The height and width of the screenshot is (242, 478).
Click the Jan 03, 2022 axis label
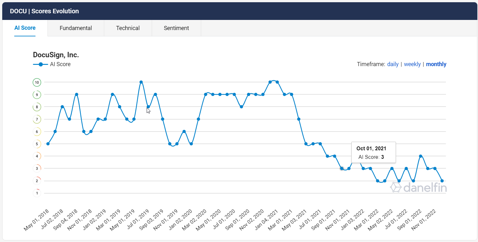point(353,220)
